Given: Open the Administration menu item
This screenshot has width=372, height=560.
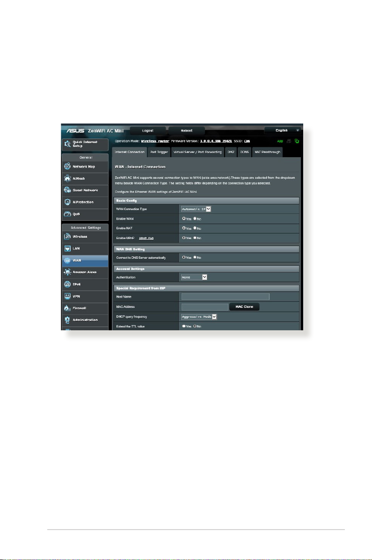Looking at the screenshot, I should pyautogui.click(x=85, y=320).
